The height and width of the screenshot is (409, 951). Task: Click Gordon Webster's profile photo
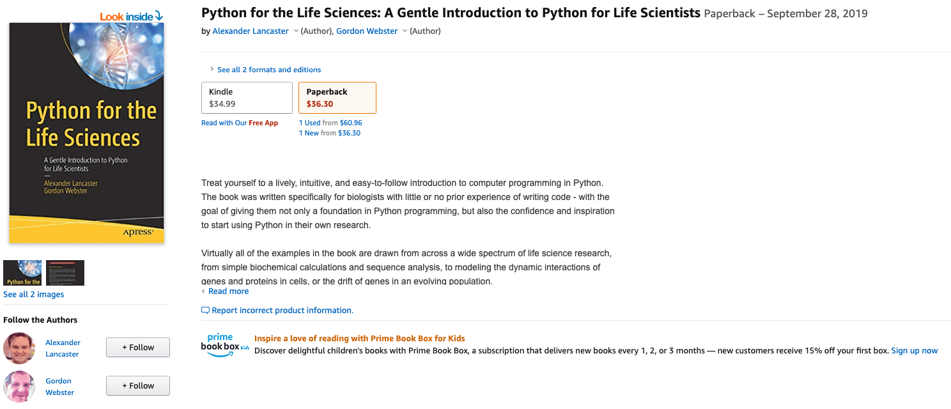(19, 386)
